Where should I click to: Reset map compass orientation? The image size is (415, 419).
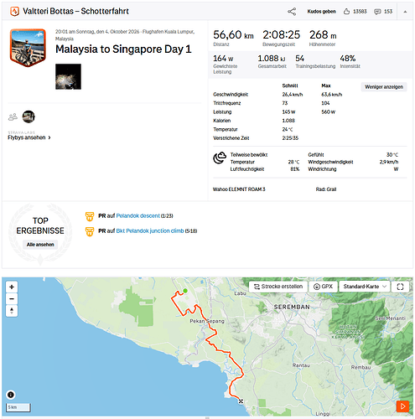[12, 311]
